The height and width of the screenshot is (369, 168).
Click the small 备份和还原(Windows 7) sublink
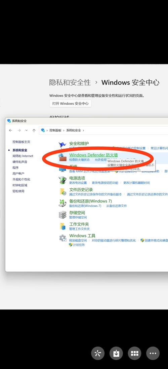(85, 206)
